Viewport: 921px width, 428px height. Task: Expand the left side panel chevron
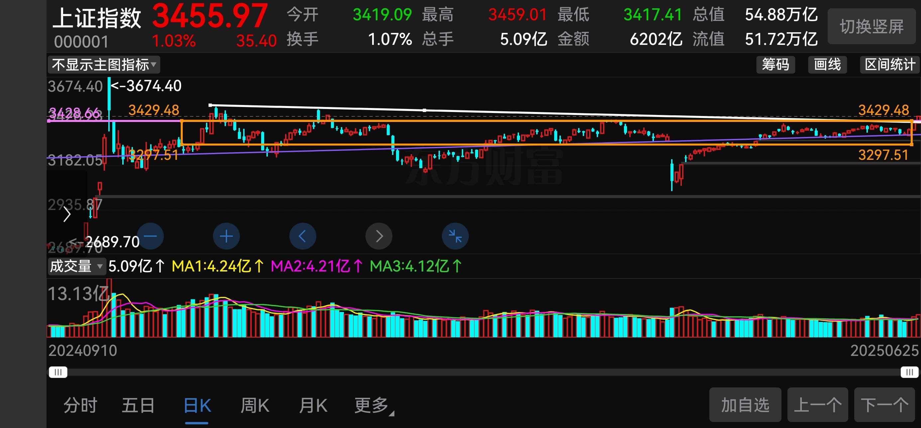pos(67,214)
